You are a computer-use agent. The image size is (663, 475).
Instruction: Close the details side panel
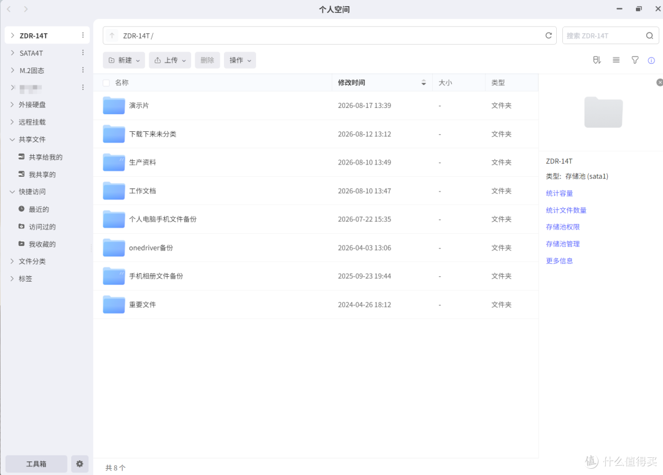[659, 82]
